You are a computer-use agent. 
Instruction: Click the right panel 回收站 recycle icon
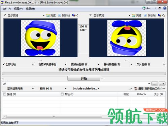(x=145, y=15)
